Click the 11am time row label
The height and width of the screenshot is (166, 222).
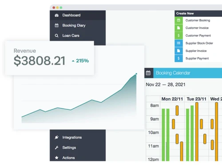[x=154, y=146]
